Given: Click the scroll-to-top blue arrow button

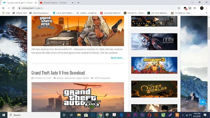Looking at the screenshot, I should (203, 102).
